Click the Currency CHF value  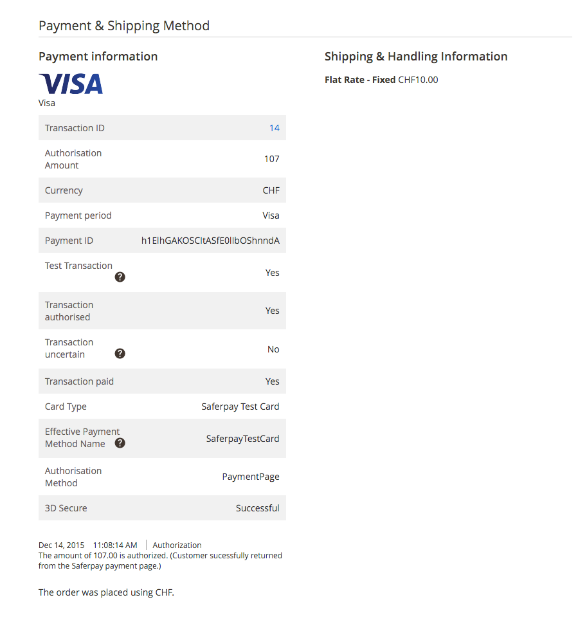click(271, 190)
